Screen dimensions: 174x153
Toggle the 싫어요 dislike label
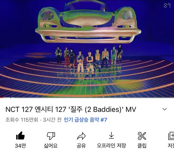pyautogui.click(x=51, y=146)
